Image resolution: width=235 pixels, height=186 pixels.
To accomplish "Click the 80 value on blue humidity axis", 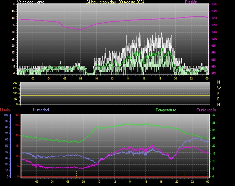I will (x=7, y=127).
